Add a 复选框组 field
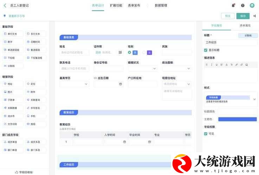 click(x=35, y=50)
